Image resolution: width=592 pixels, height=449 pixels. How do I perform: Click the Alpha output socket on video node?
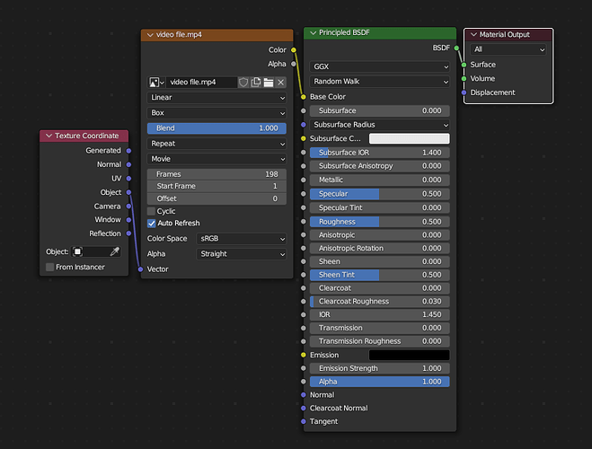click(294, 64)
